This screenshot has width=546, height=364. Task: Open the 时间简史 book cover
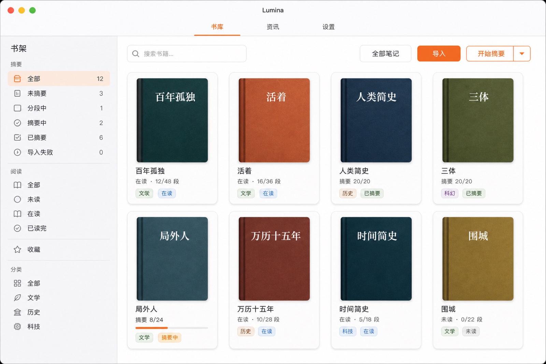(376, 259)
